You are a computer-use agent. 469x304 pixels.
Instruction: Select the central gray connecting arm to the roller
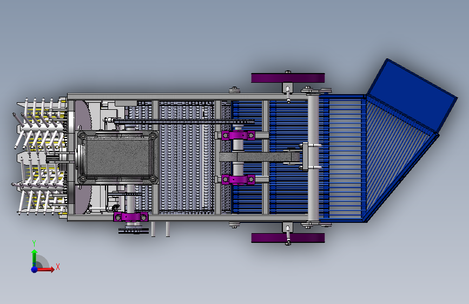click(x=259, y=157)
